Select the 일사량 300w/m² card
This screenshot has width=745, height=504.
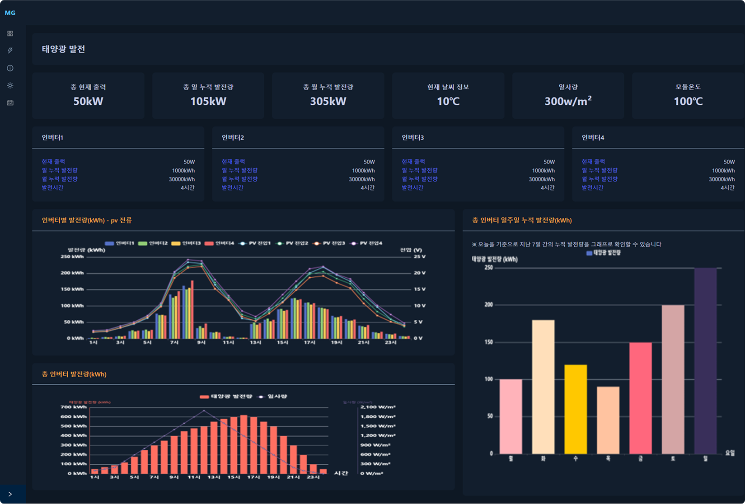568,95
